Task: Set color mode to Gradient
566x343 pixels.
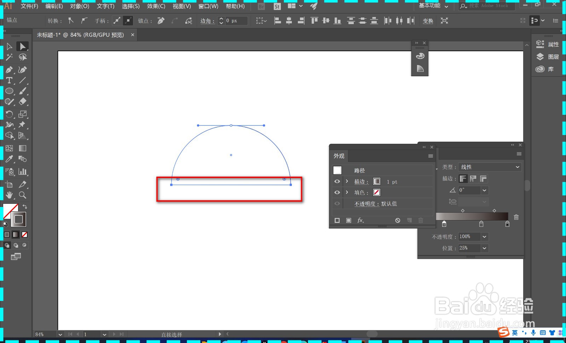Action: pos(16,235)
